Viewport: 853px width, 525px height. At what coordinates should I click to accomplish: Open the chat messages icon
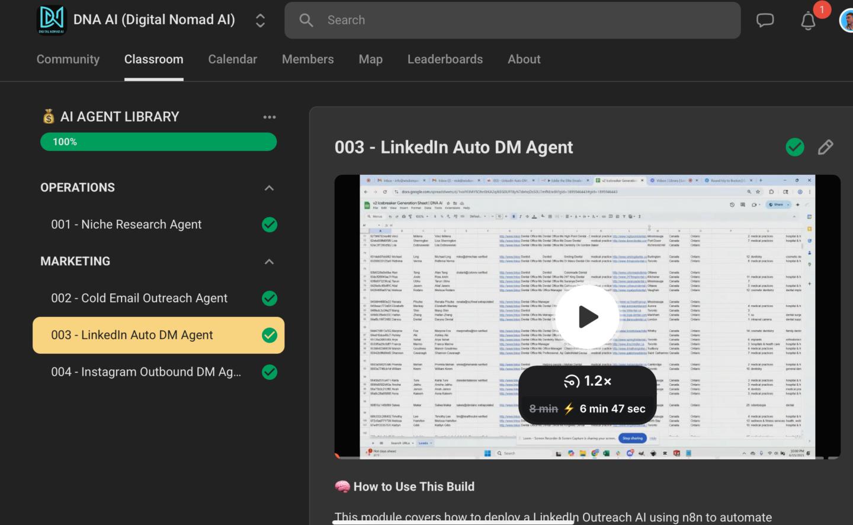pyautogui.click(x=765, y=20)
